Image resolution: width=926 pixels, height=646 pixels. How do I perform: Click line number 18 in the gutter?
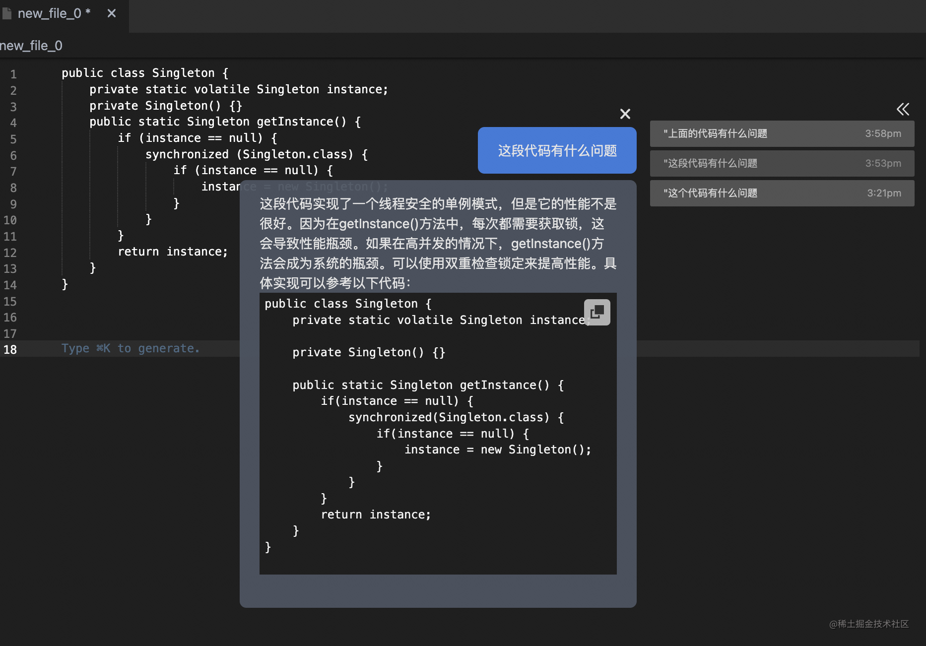[x=10, y=349]
